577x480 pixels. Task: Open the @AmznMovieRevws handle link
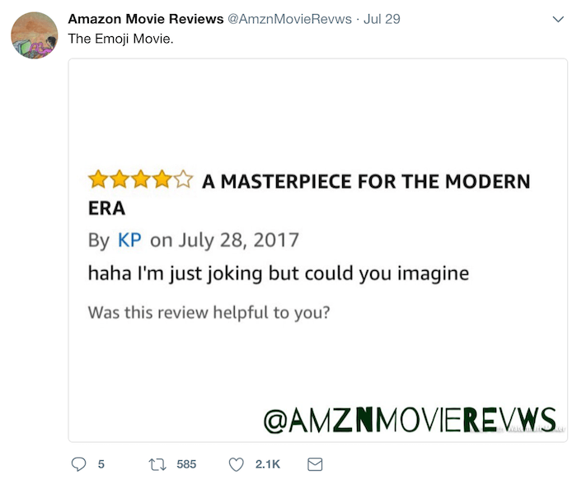tap(289, 19)
